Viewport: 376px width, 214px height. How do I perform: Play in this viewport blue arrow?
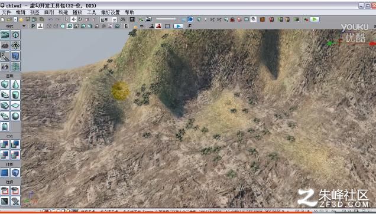tap(178, 26)
